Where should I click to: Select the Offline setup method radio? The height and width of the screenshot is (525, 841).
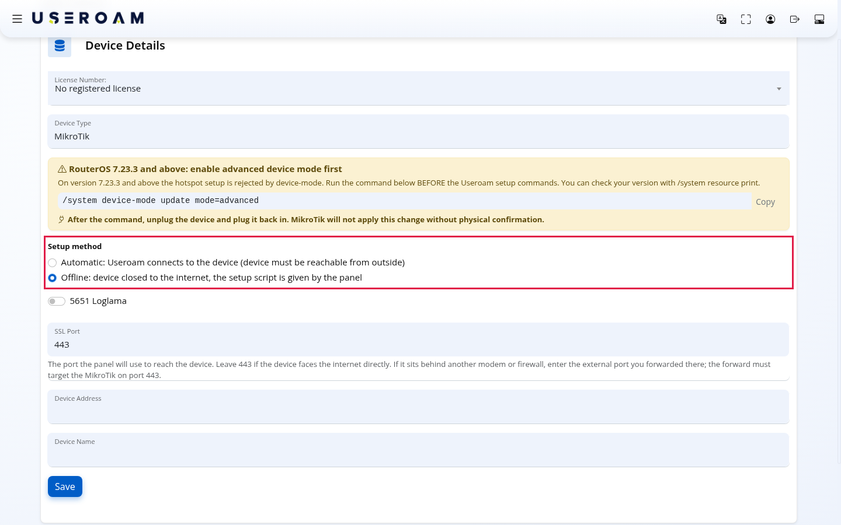pos(53,278)
